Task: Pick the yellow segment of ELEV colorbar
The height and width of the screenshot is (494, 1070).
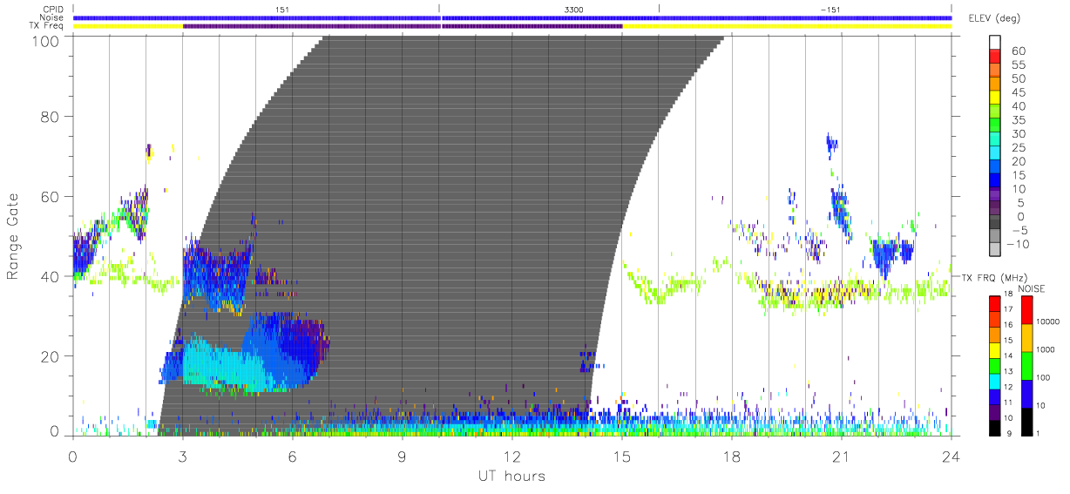Action: (995, 98)
